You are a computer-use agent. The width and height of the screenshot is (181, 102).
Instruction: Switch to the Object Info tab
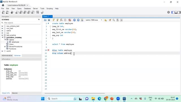[6, 93]
